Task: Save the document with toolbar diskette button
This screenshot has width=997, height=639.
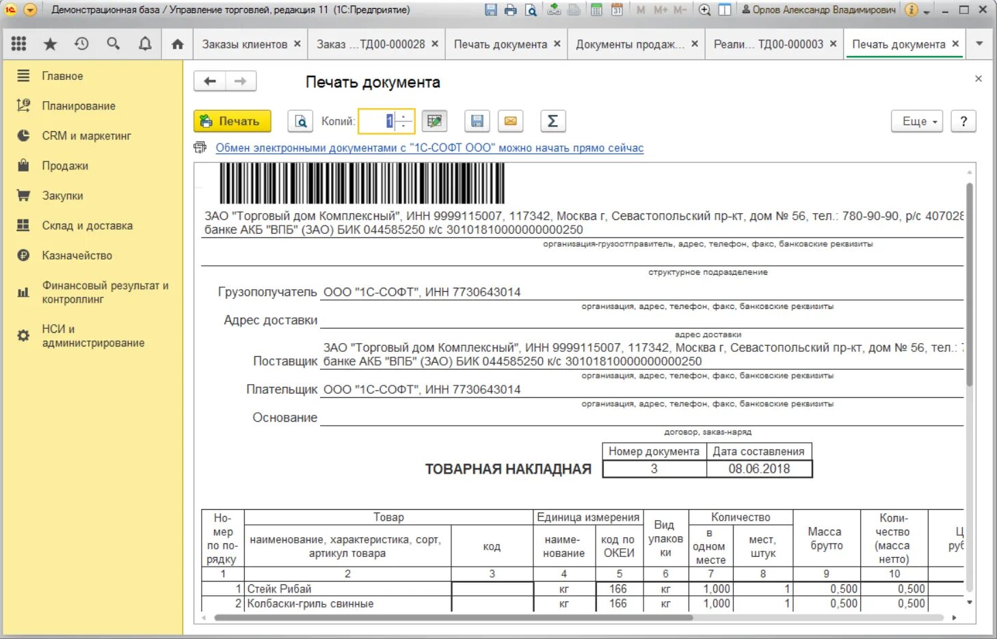Action: coord(477,121)
